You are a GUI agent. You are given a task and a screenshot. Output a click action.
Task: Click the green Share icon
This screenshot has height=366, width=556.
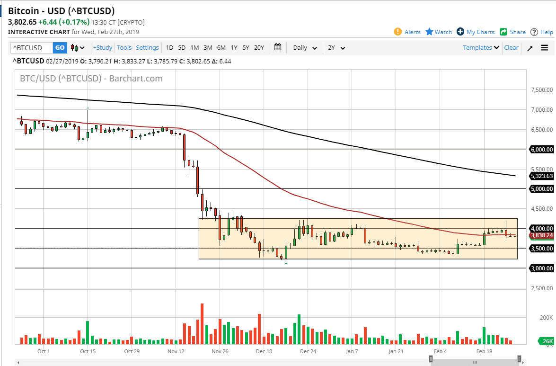503,32
